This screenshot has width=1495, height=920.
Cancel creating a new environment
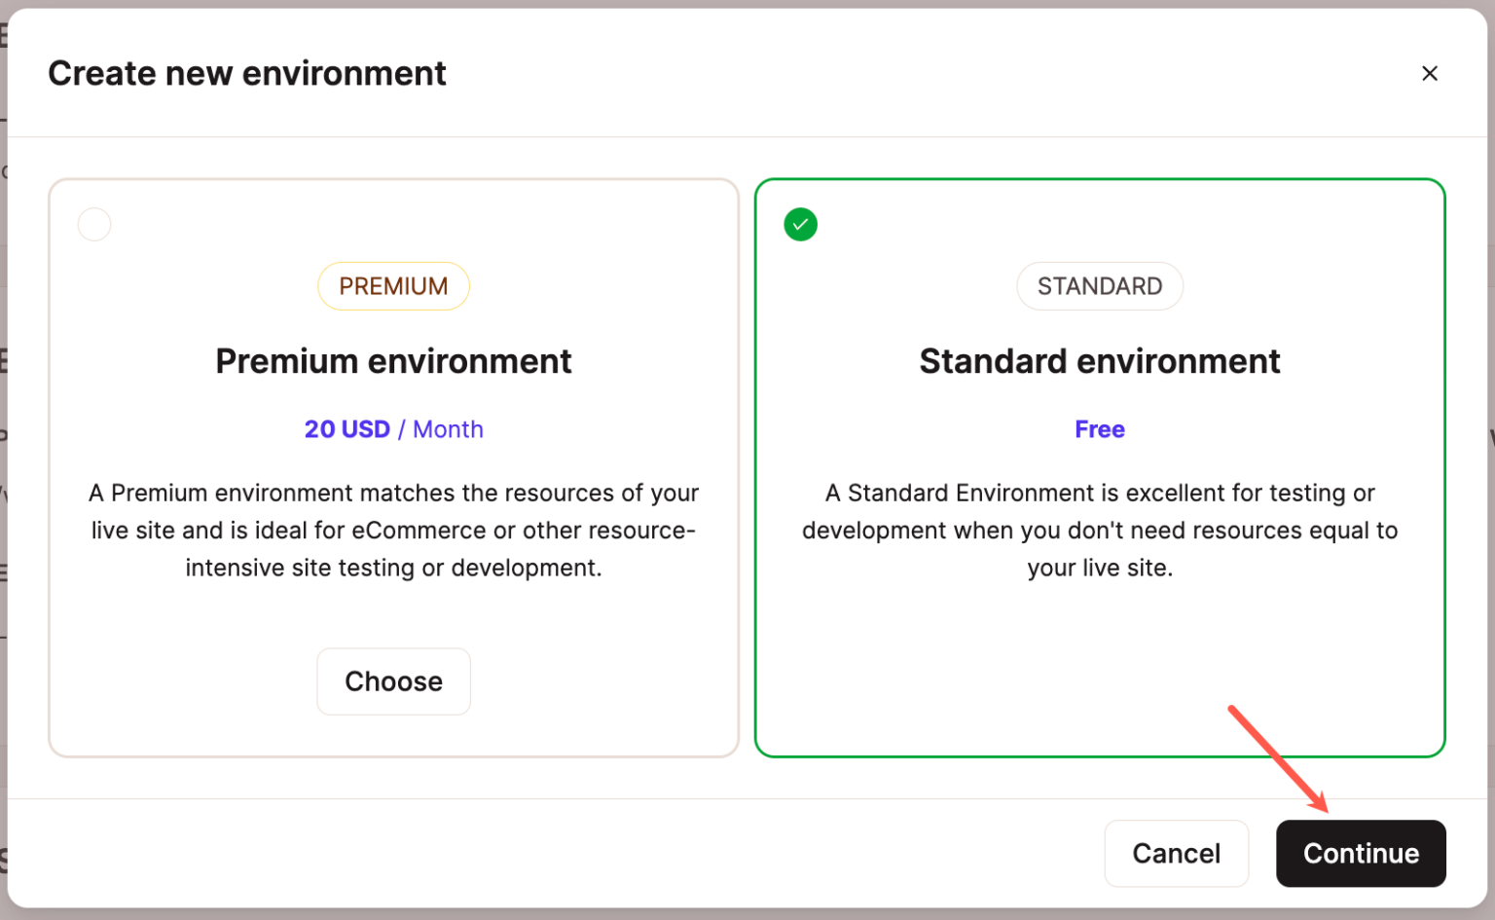1176,853
